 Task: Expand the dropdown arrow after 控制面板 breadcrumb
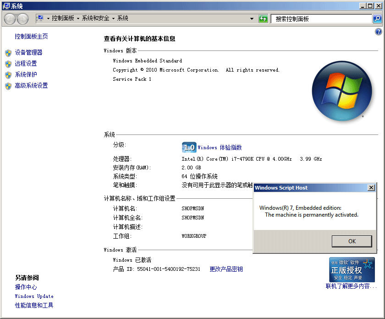78,19
